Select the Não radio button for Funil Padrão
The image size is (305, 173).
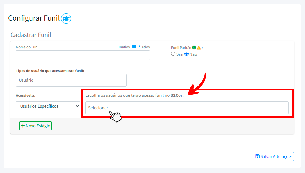coord(186,54)
